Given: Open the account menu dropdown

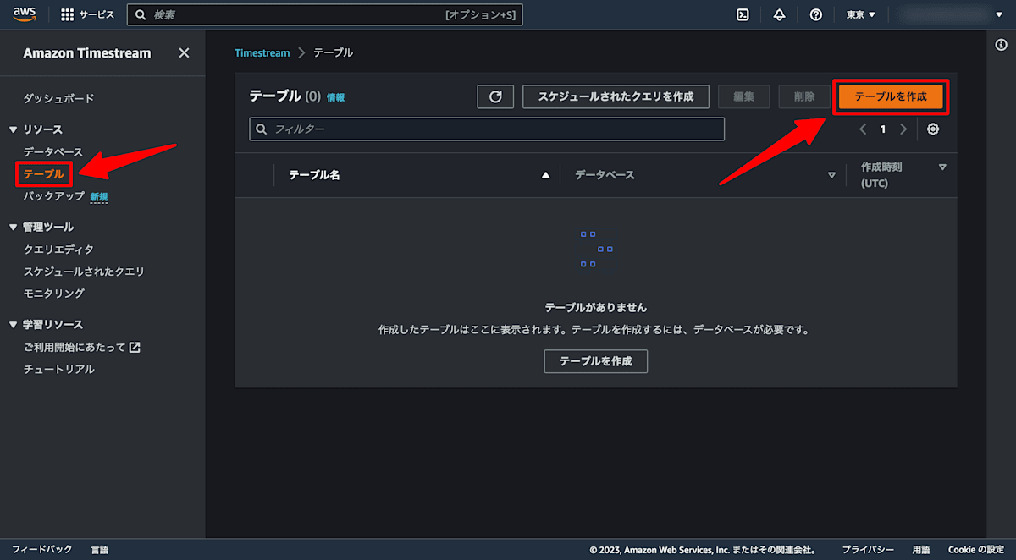Looking at the screenshot, I should click(951, 14).
